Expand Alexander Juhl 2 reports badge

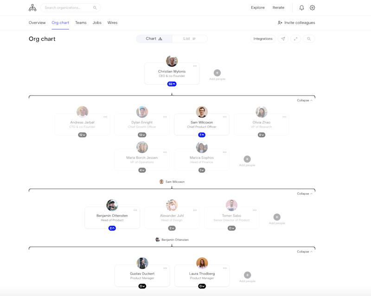(x=172, y=228)
